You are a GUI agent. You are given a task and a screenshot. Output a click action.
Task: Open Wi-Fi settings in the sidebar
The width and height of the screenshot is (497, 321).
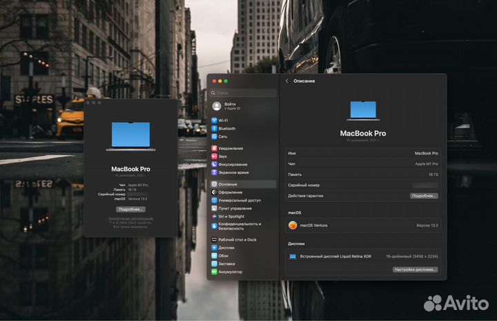223,120
